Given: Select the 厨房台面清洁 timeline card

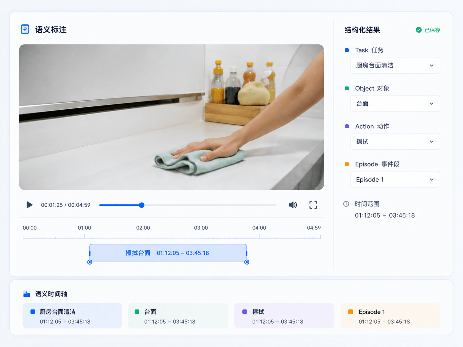Looking at the screenshot, I should pos(72,316).
